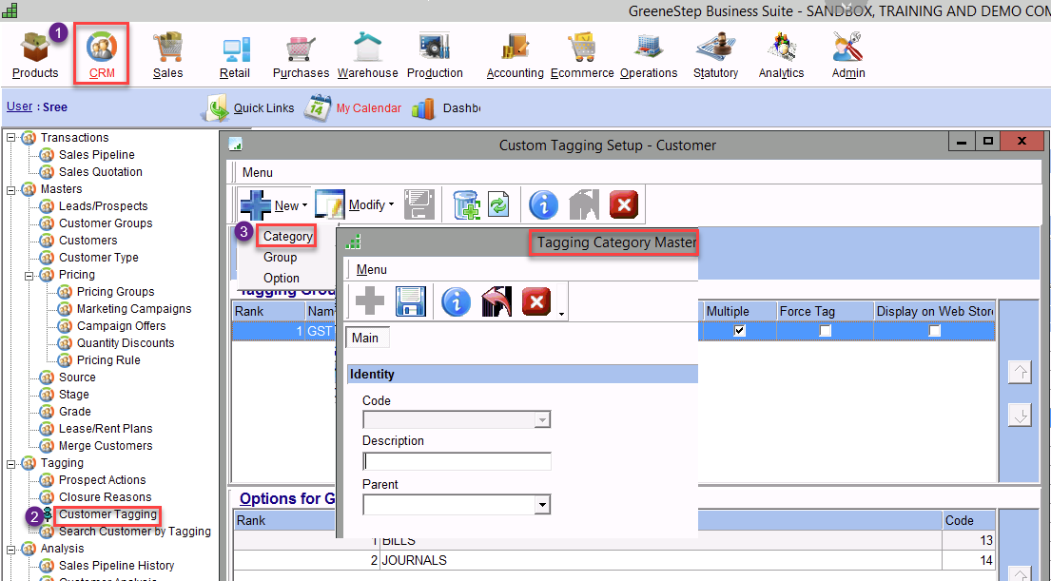Click the Description text field
The height and width of the screenshot is (581, 1051).
point(457,461)
